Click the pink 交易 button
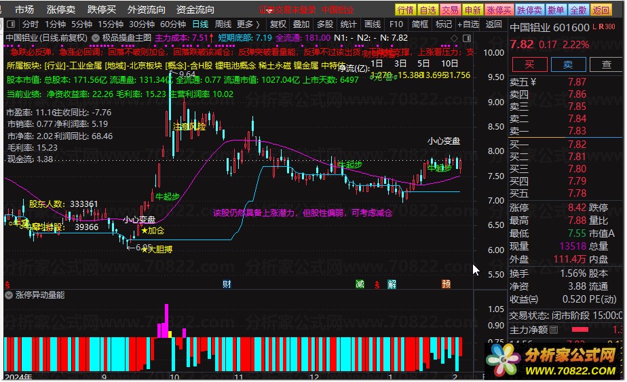This screenshot has width=627, height=382. click(x=451, y=9)
